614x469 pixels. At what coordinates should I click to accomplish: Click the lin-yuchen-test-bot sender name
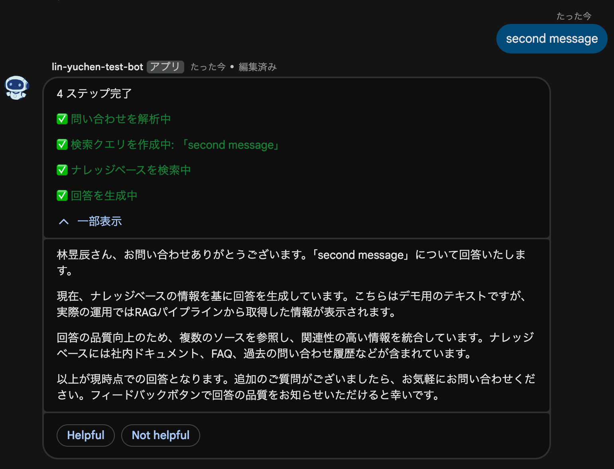pos(97,67)
